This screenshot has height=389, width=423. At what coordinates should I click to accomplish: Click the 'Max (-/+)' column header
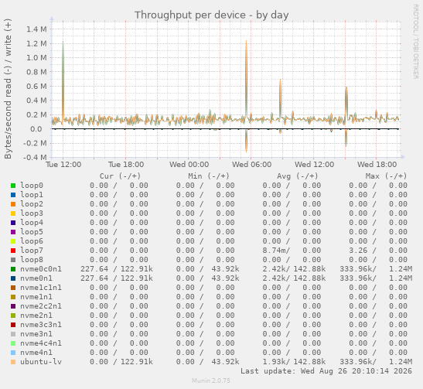[386, 176]
